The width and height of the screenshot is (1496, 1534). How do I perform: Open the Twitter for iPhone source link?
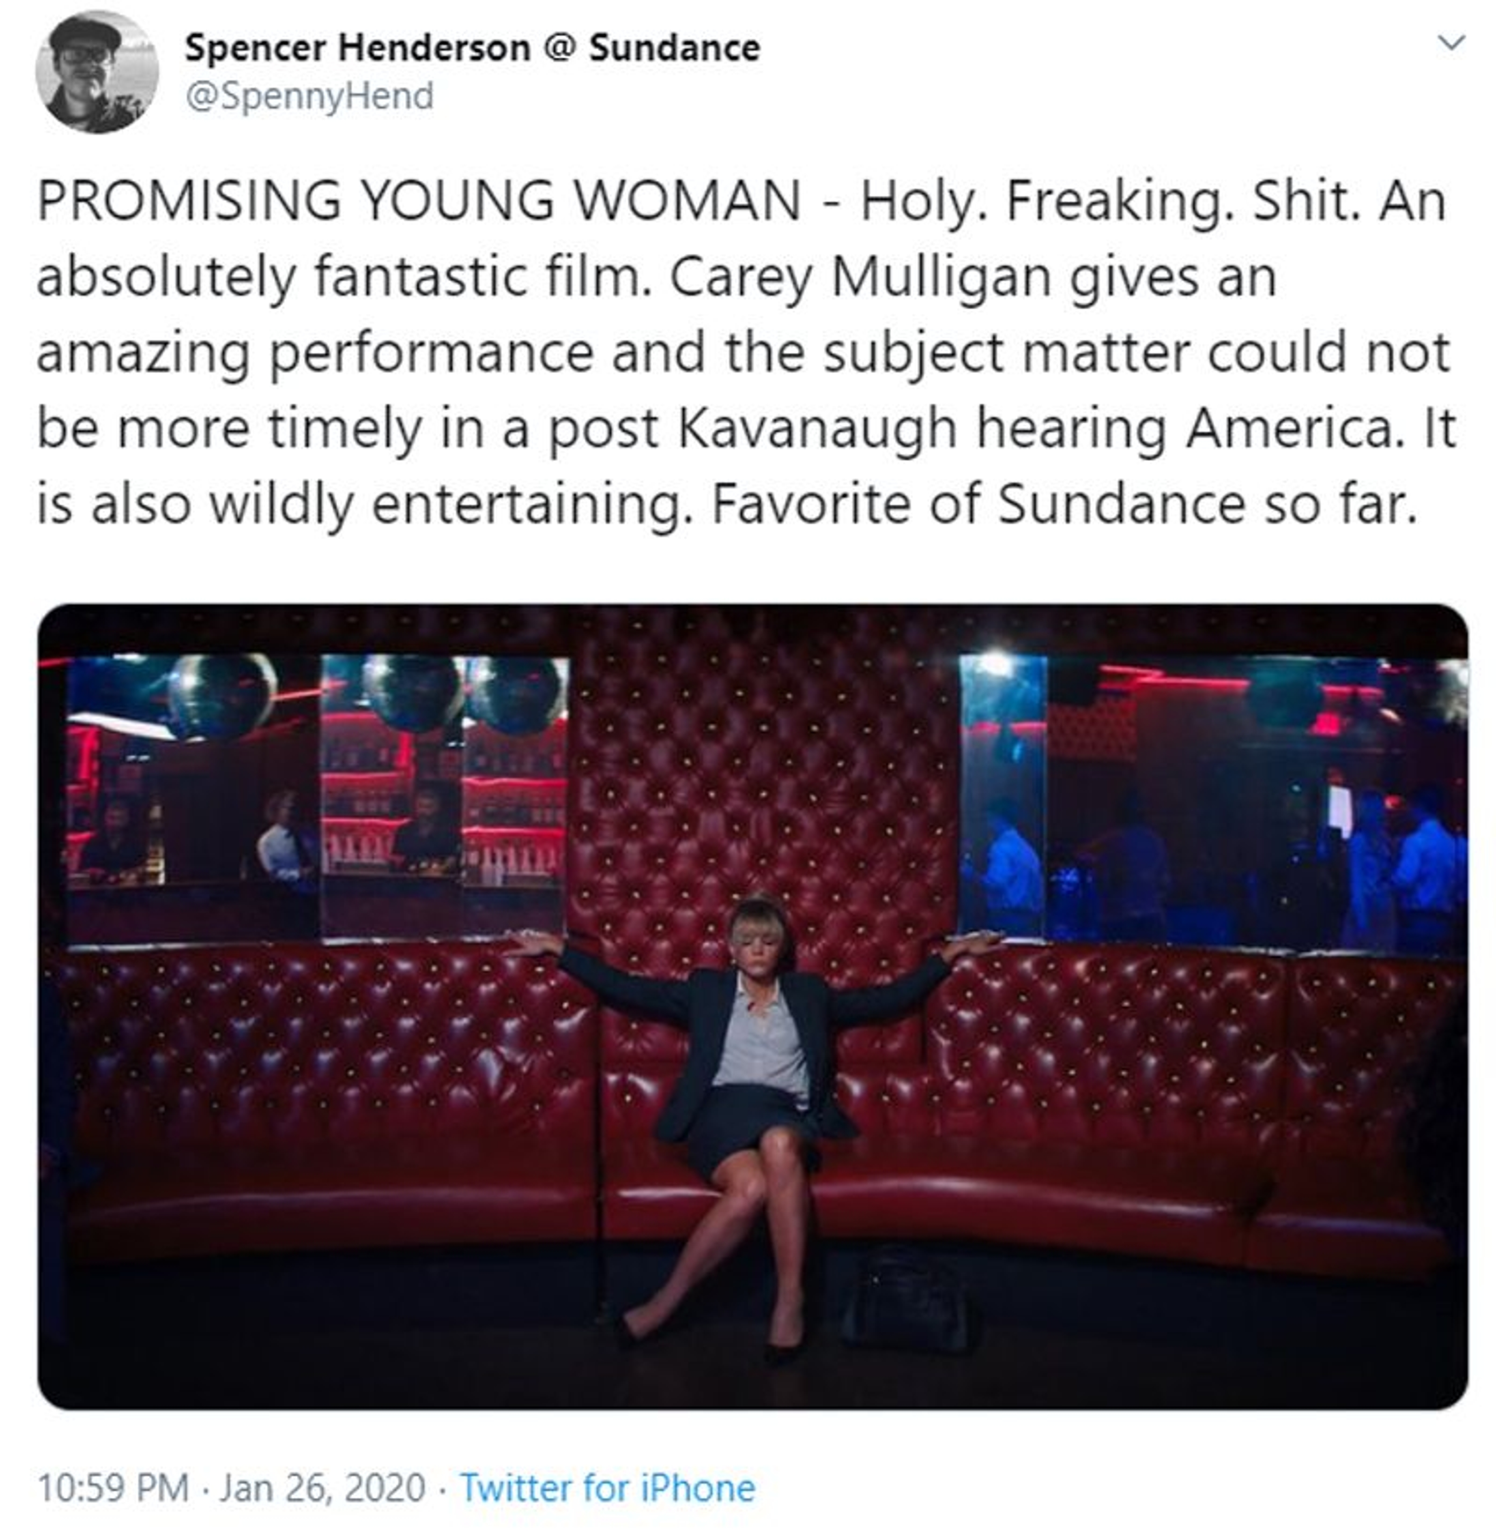pyautogui.click(x=607, y=1487)
